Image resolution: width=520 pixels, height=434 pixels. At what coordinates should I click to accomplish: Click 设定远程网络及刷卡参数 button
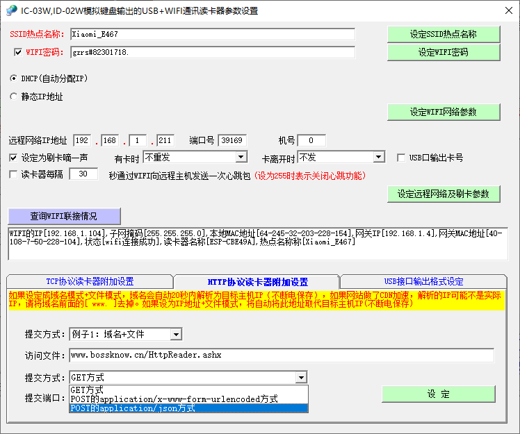[x=444, y=194]
